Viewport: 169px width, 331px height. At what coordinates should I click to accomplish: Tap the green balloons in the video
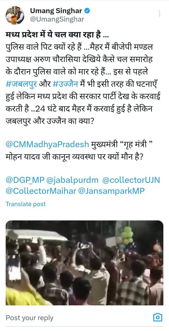[x=127, y=234]
